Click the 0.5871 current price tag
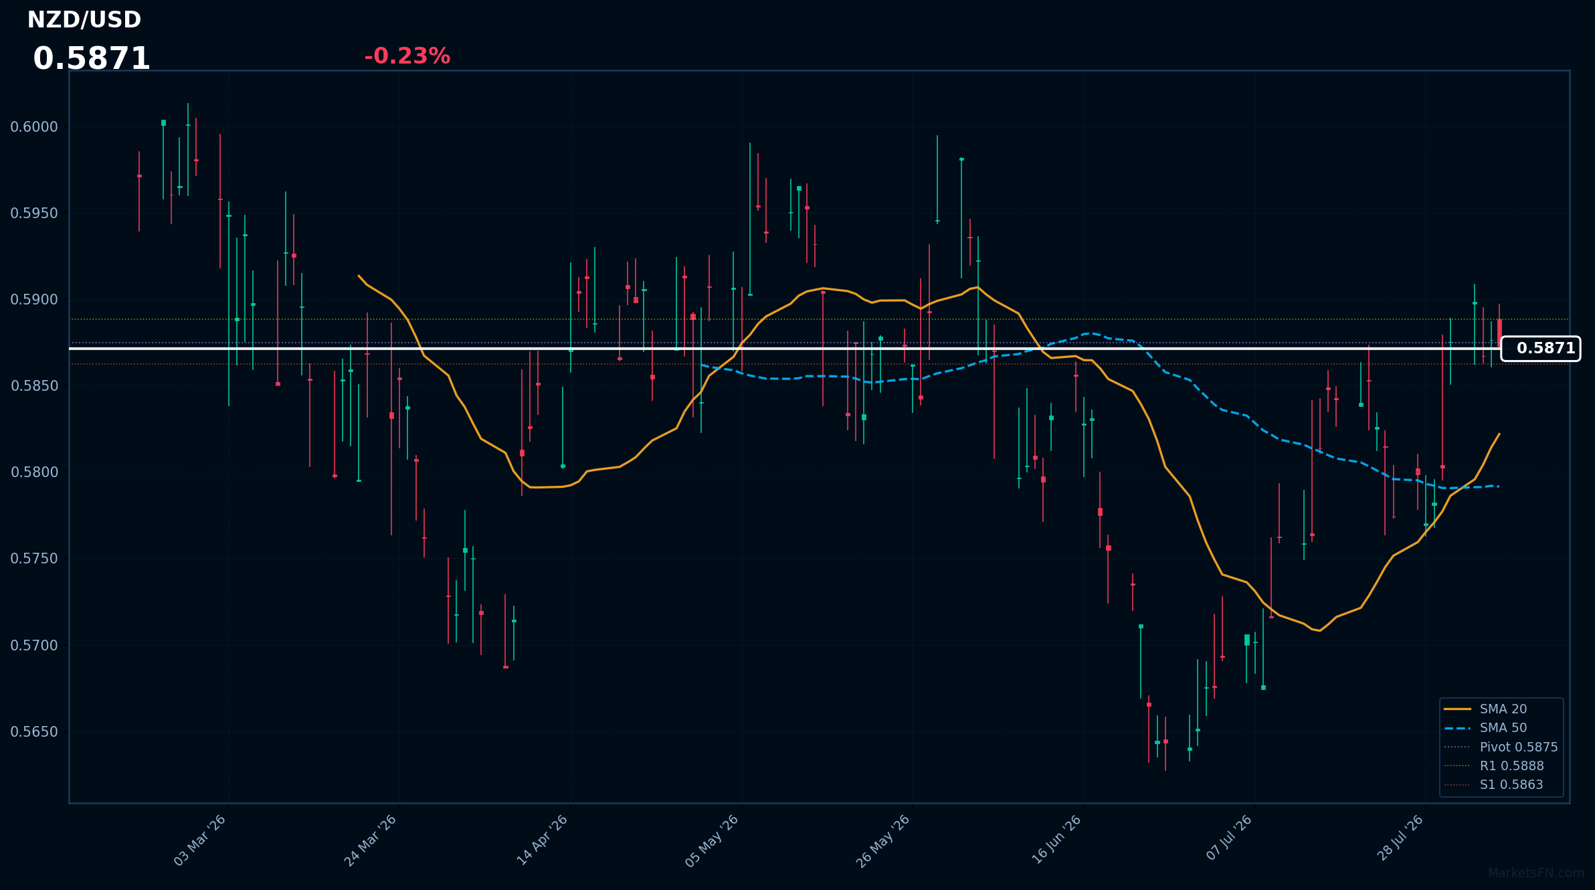Viewport: 1595px width, 890px height. pos(1541,349)
